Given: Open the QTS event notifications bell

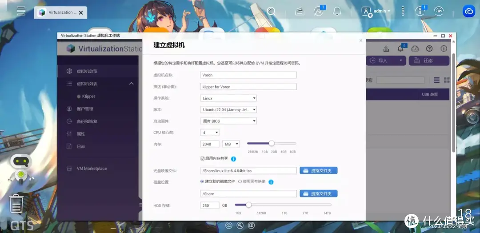Looking at the screenshot, I should 337,11.
